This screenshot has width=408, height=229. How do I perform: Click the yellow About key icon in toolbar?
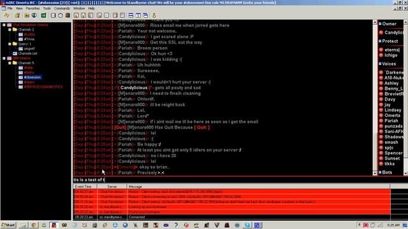tap(154, 15)
